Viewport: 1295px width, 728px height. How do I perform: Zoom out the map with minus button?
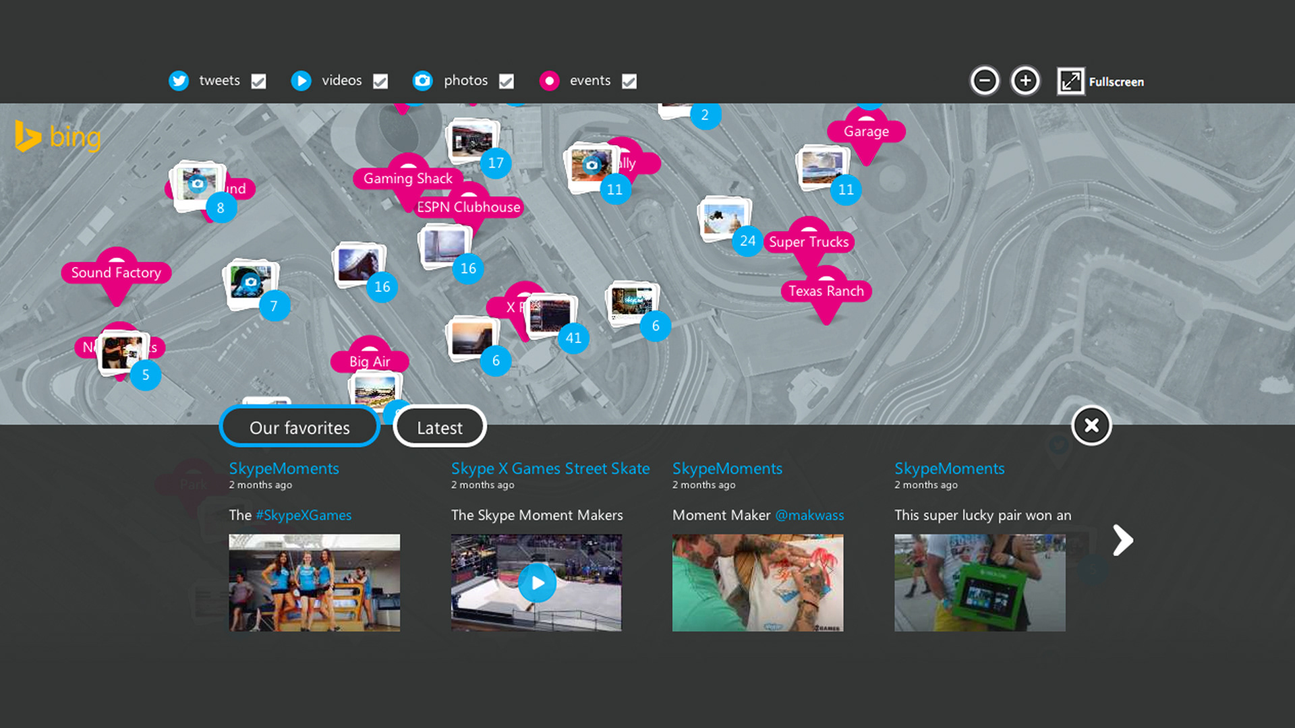pyautogui.click(x=984, y=81)
